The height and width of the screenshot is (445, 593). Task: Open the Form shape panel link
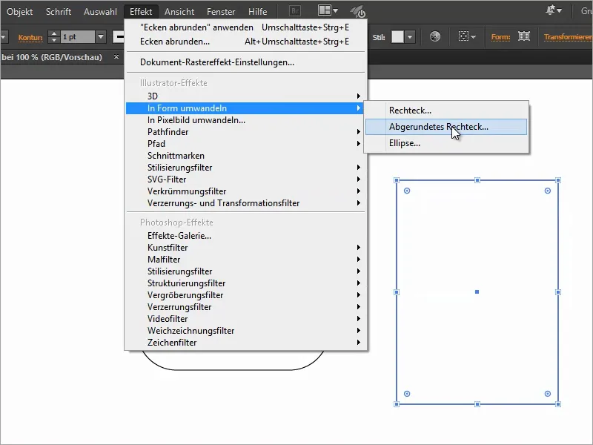(x=500, y=36)
